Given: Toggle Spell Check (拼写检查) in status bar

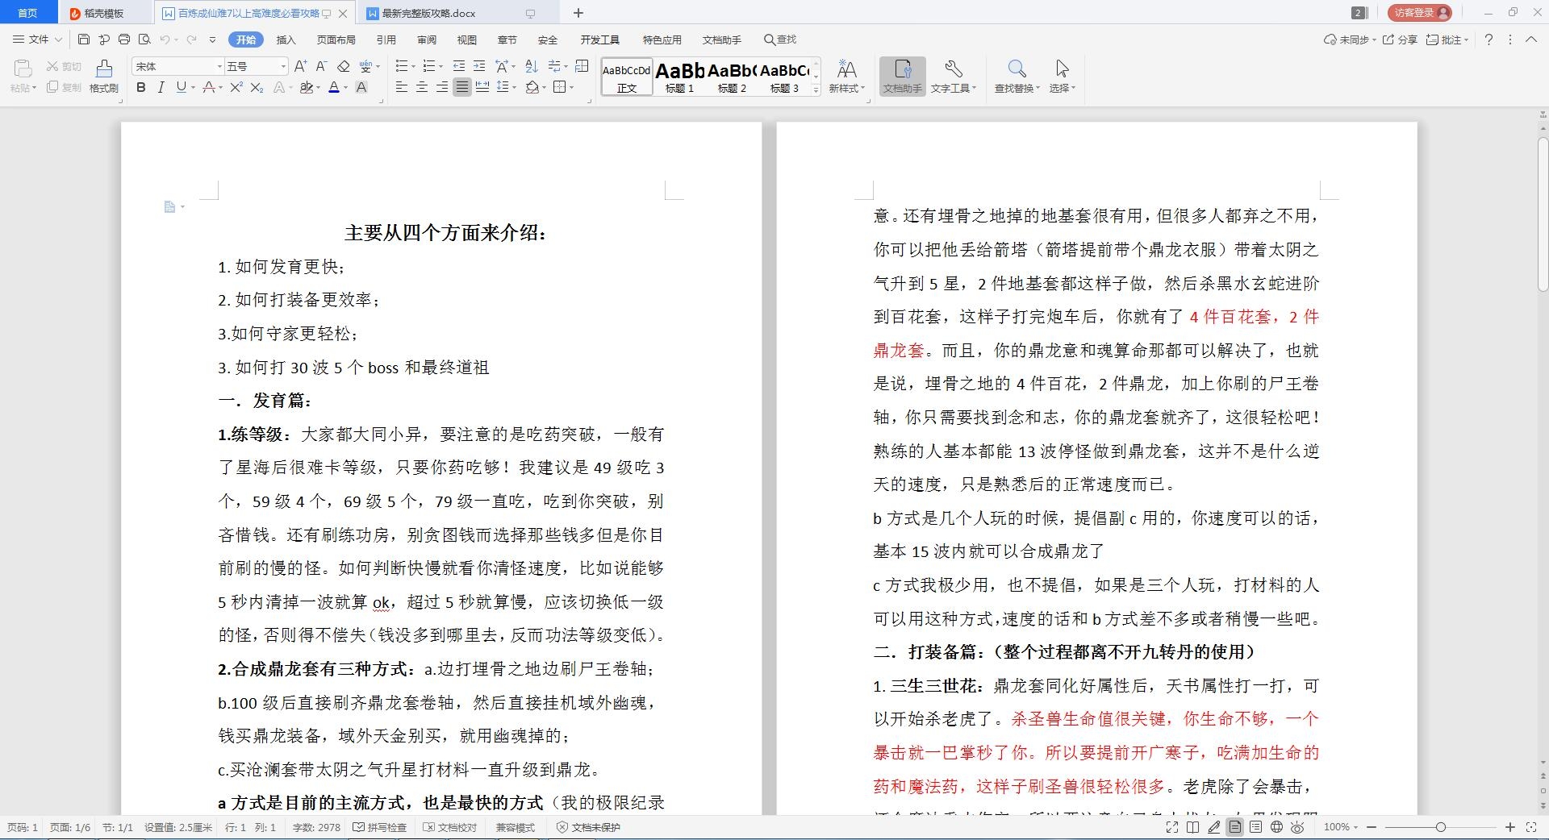Looking at the screenshot, I should 380,827.
